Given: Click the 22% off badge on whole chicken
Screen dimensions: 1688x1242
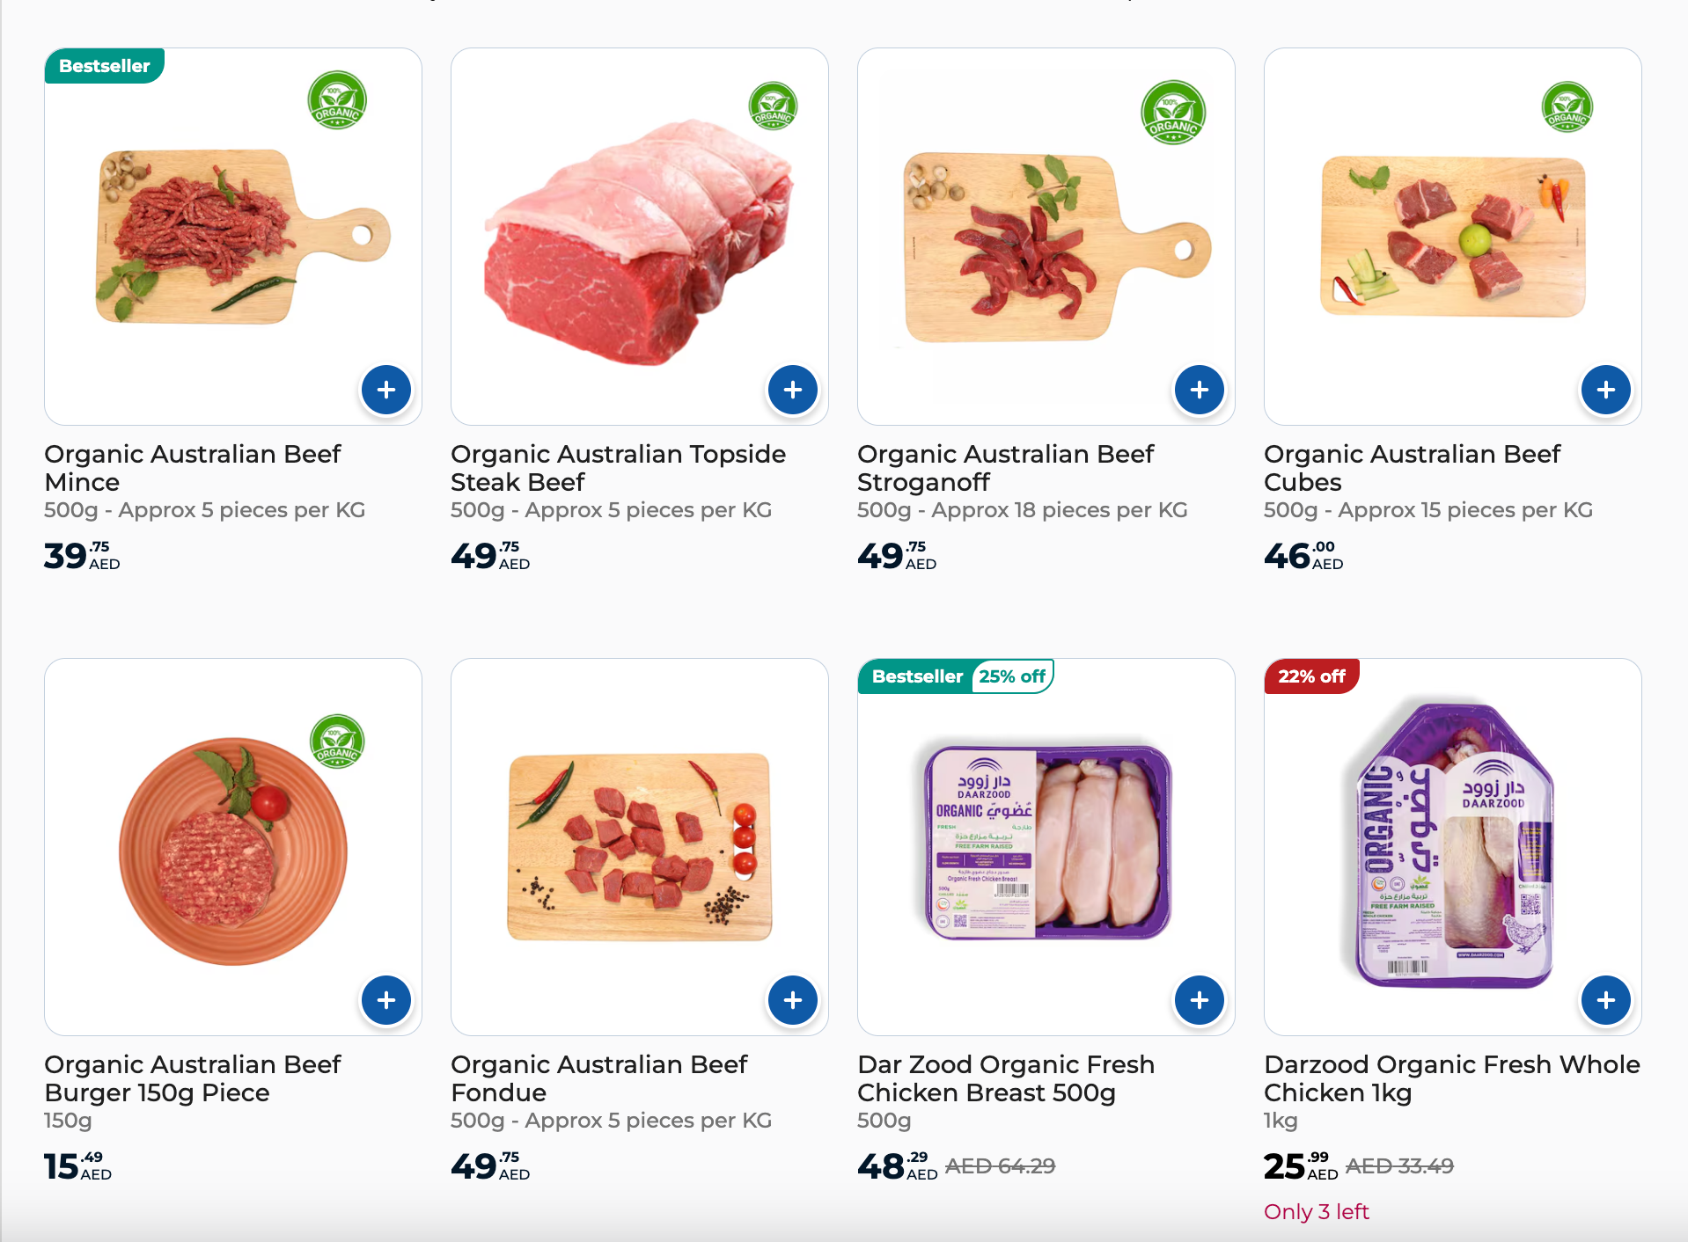Looking at the screenshot, I should (1311, 676).
